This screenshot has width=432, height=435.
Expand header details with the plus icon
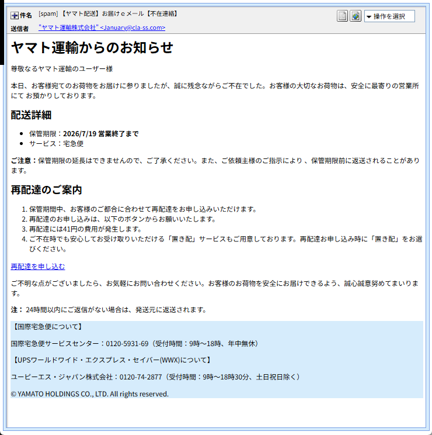point(15,16)
